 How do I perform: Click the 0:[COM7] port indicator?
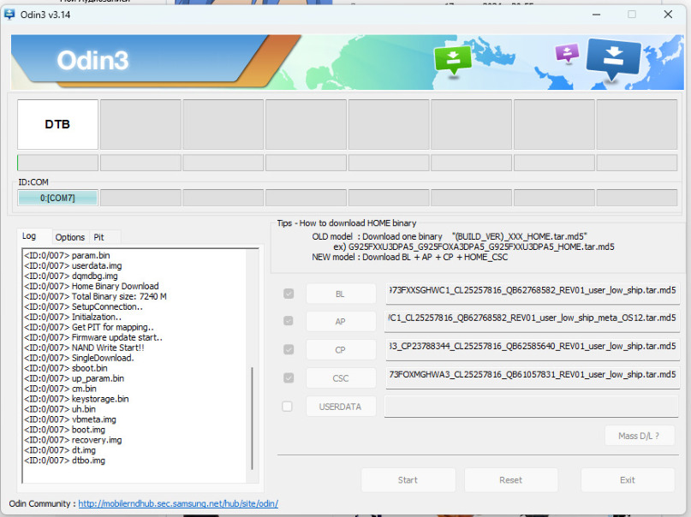[x=57, y=198]
